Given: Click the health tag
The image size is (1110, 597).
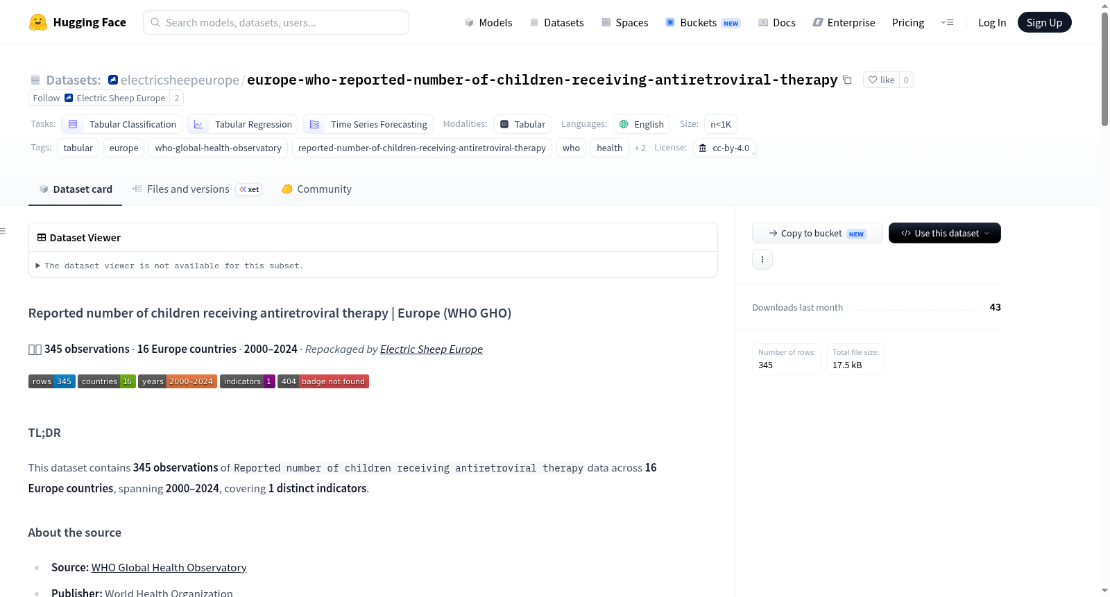Looking at the screenshot, I should point(609,148).
